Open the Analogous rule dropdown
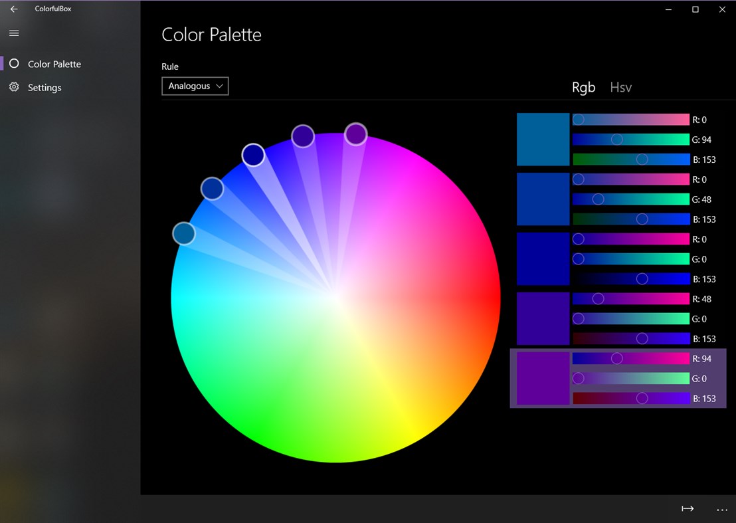This screenshot has height=523, width=736. pyautogui.click(x=195, y=86)
